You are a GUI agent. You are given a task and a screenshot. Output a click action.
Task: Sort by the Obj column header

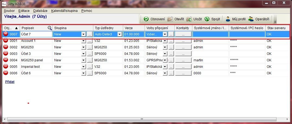pos(11,28)
